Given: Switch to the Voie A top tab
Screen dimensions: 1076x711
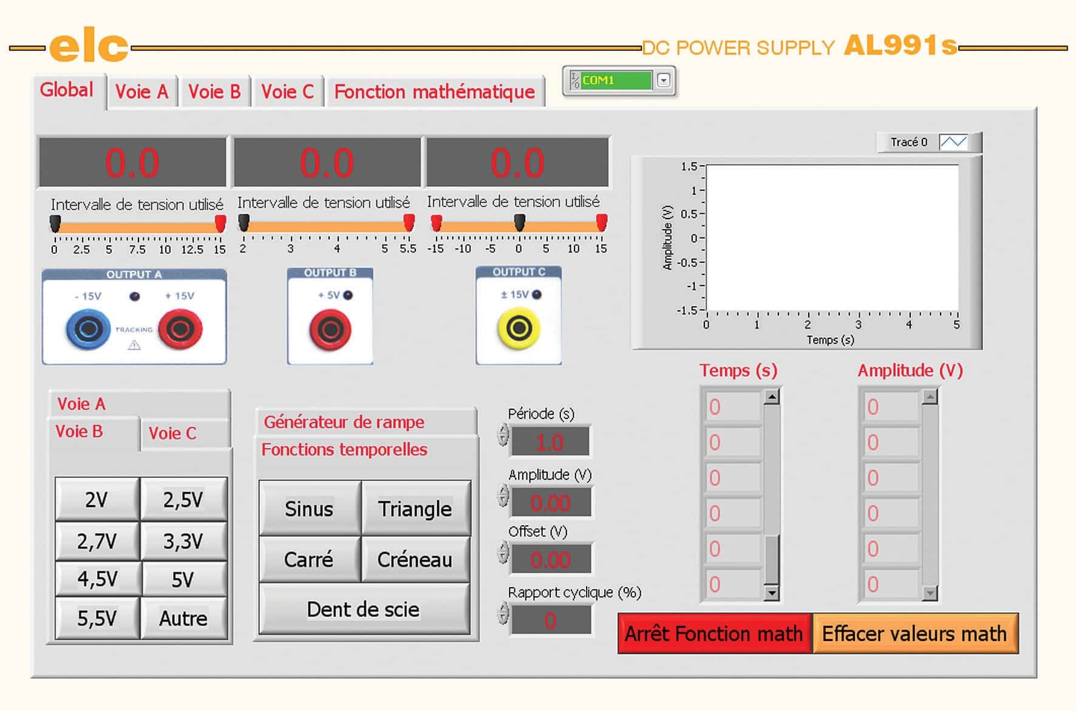Looking at the screenshot, I should click(x=141, y=92).
